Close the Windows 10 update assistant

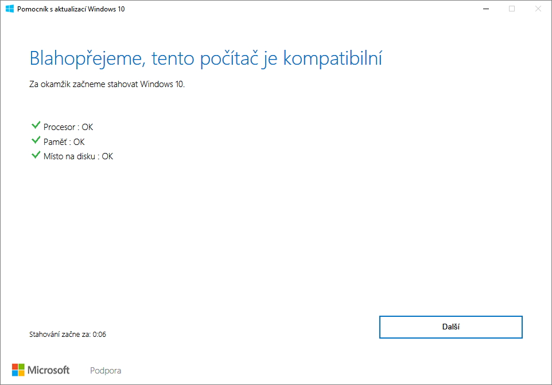click(538, 9)
